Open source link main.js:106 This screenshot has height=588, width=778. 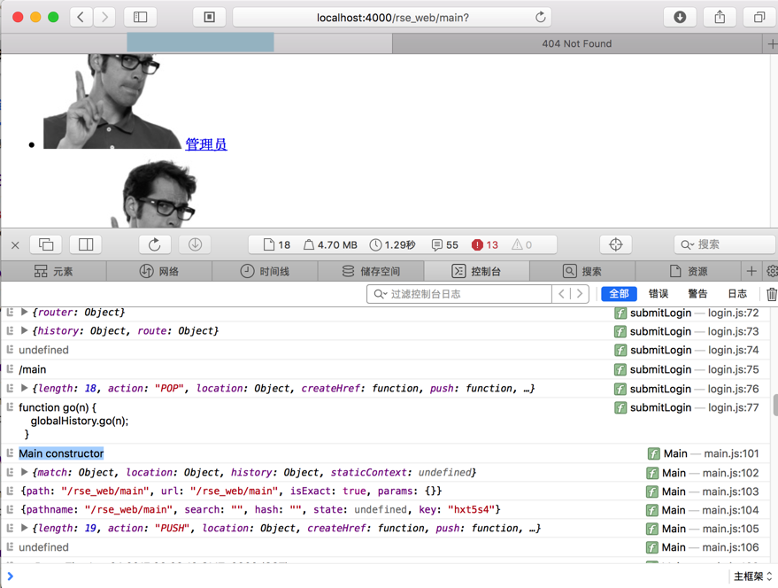[x=730, y=547]
